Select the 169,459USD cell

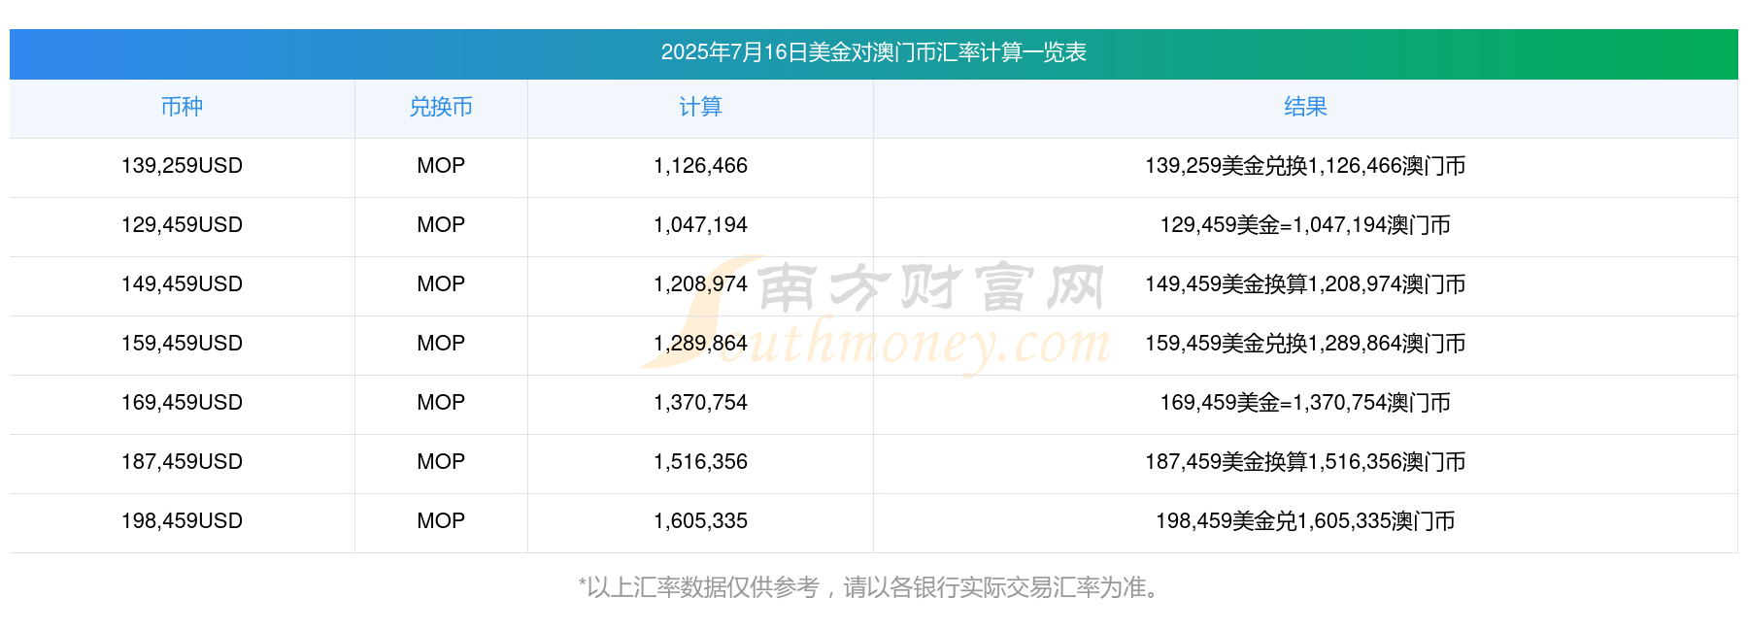coord(182,403)
